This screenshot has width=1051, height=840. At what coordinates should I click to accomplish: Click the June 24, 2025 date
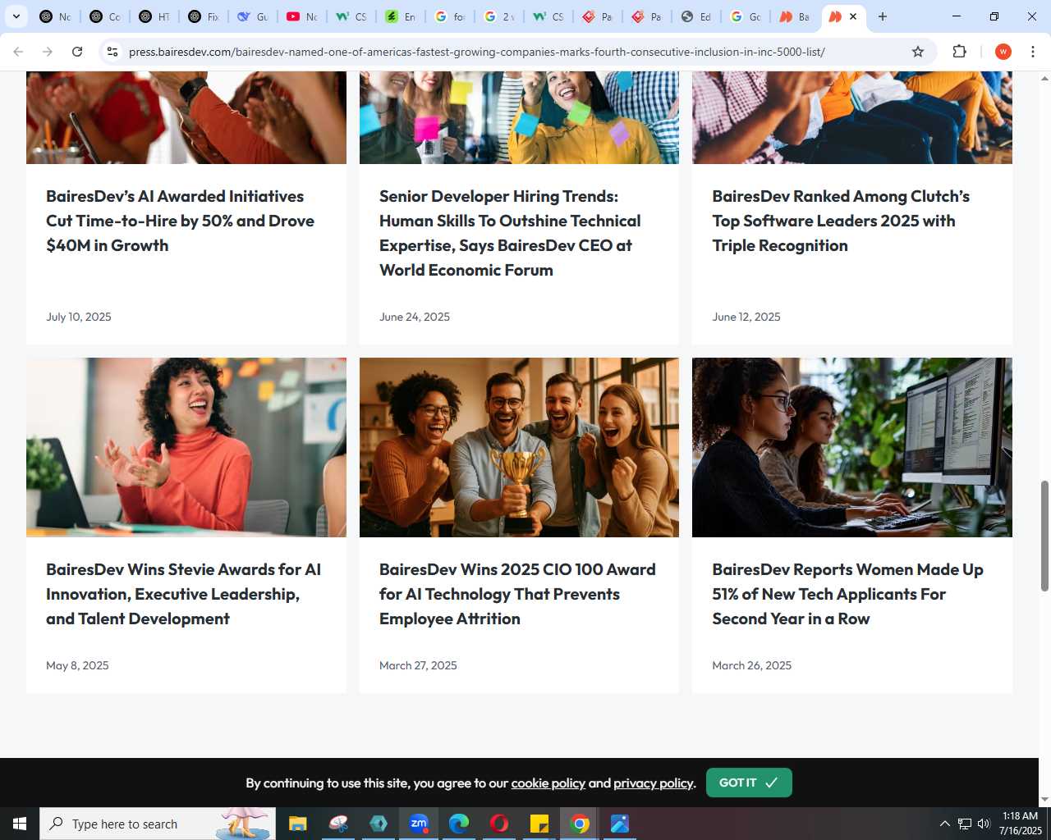click(x=415, y=317)
